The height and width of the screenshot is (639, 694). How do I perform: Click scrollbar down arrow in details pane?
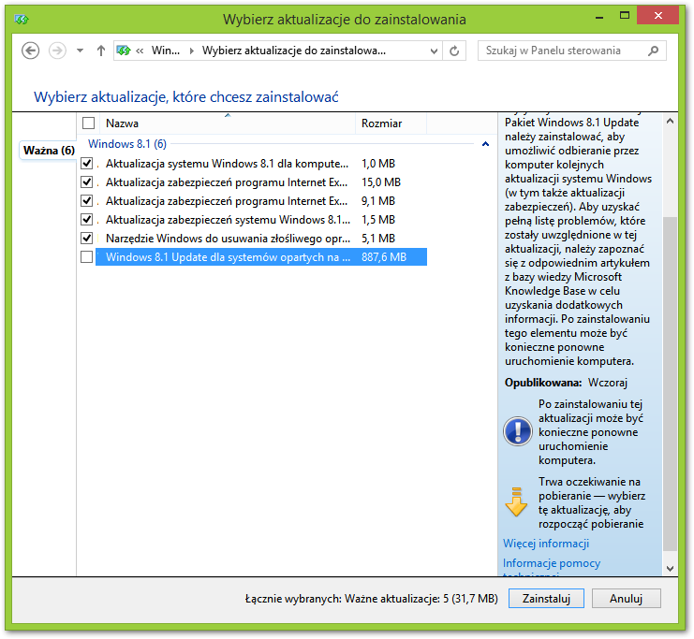(x=670, y=569)
